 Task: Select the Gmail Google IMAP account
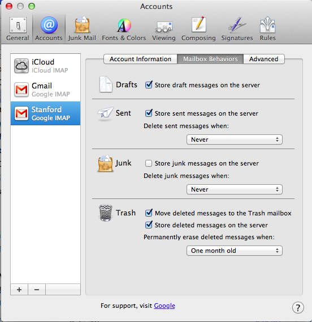pyautogui.click(x=45, y=90)
